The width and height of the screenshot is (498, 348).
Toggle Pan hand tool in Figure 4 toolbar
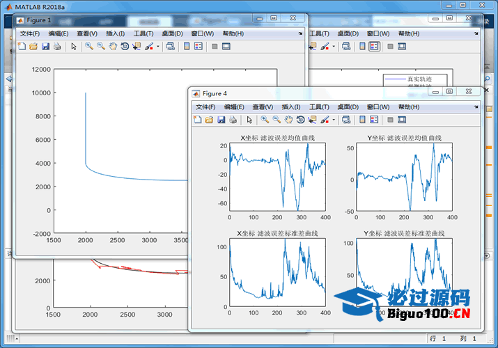[288, 120]
